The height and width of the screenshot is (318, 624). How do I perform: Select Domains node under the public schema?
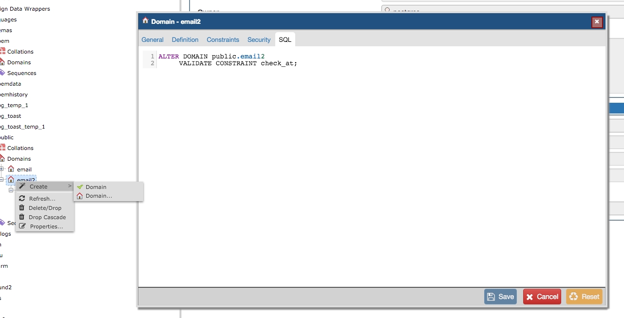coord(19,159)
